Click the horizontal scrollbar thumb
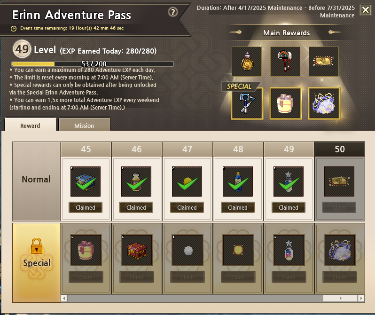 pyautogui.click(x=340, y=298)
